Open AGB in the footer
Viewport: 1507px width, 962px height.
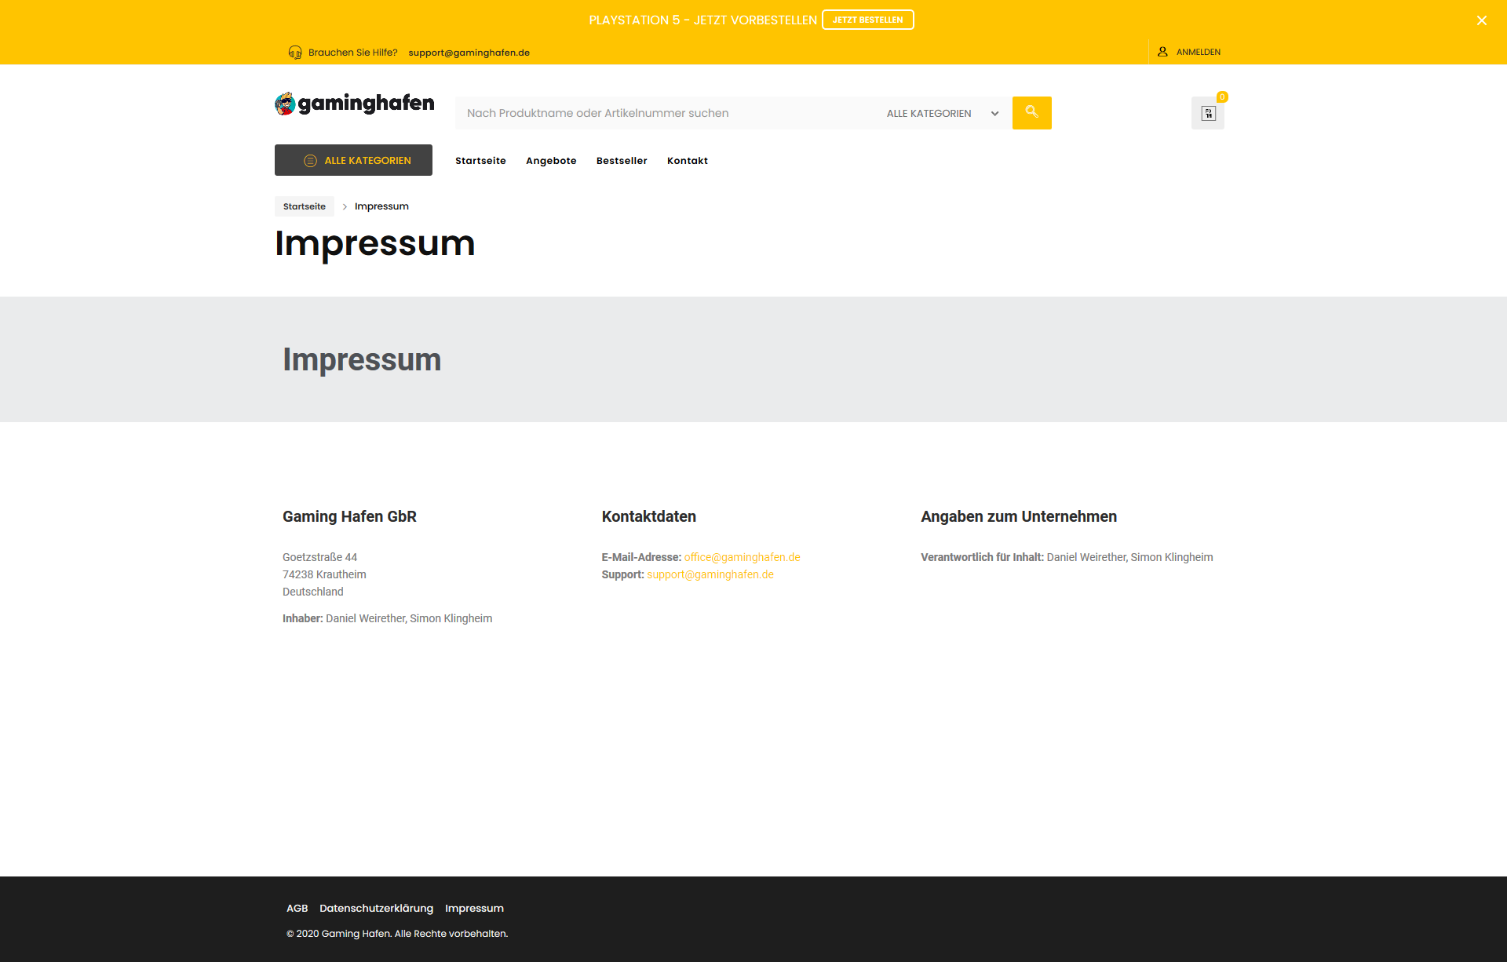coord(297,908)
